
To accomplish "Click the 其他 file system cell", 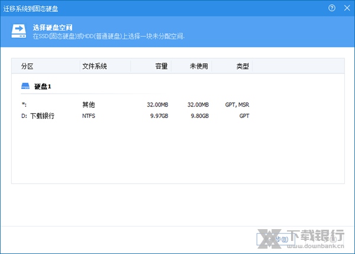I will 88,105.
